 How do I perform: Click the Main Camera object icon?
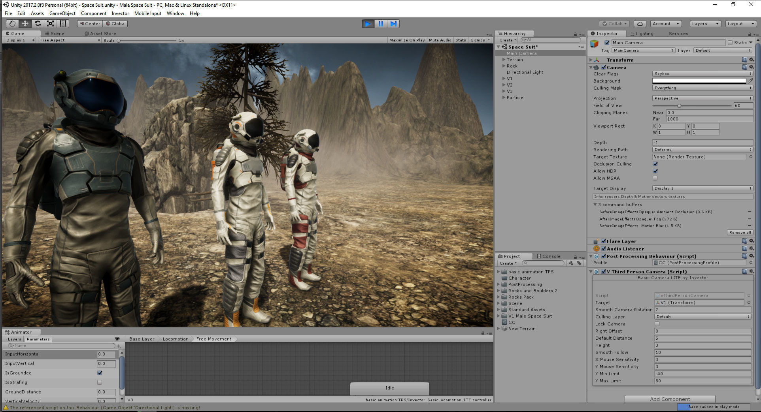point(594,43)
